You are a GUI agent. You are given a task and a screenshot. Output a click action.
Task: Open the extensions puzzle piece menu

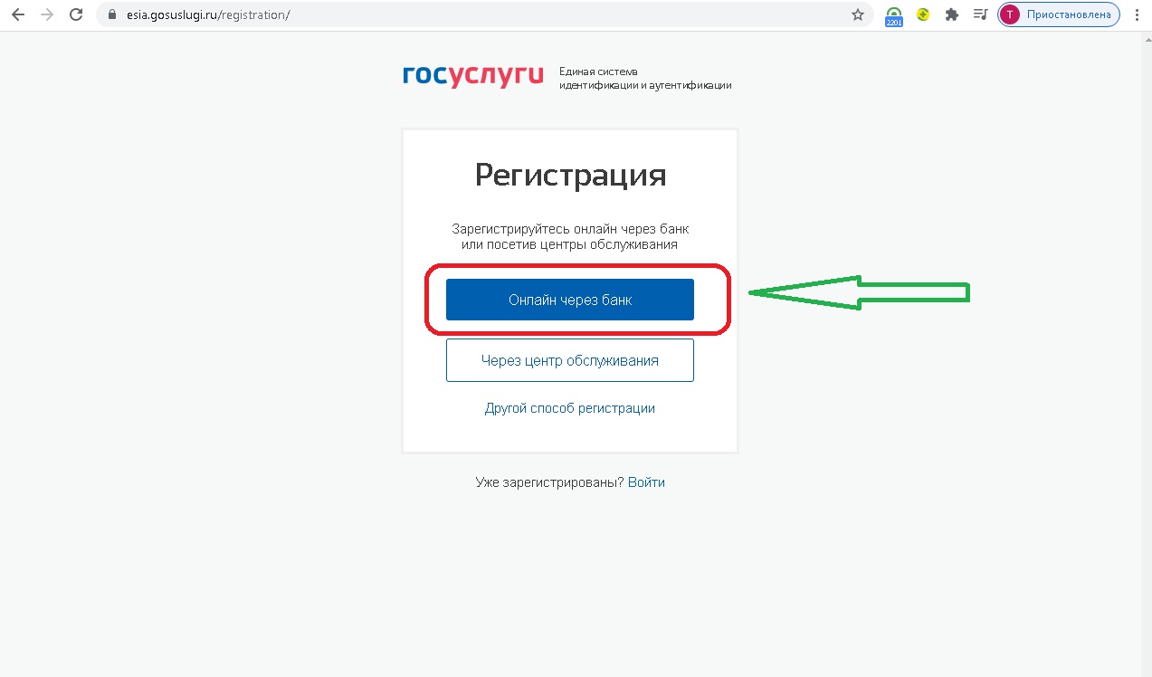(951, 15)
